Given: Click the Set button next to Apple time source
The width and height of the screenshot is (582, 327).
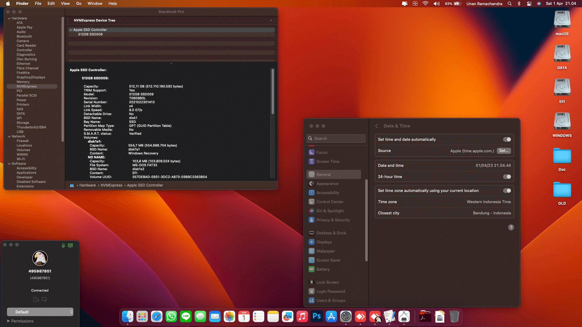Looking at the screenshot, I should 503,150.
